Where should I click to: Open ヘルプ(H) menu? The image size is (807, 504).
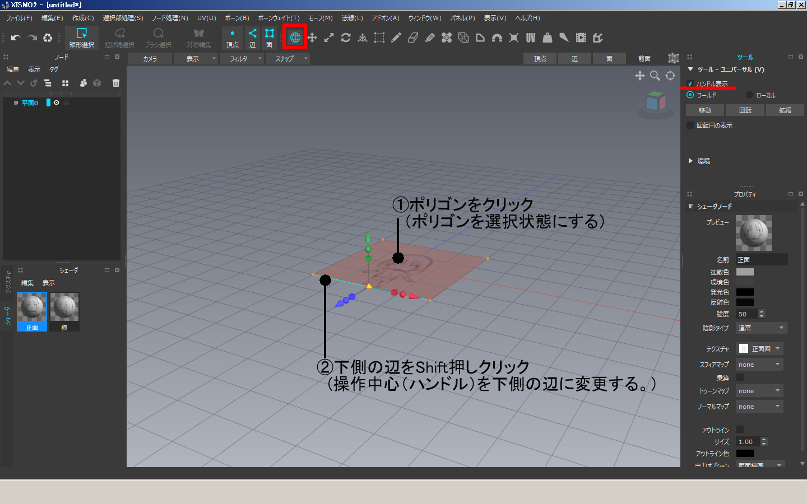[x=528, y=18]
